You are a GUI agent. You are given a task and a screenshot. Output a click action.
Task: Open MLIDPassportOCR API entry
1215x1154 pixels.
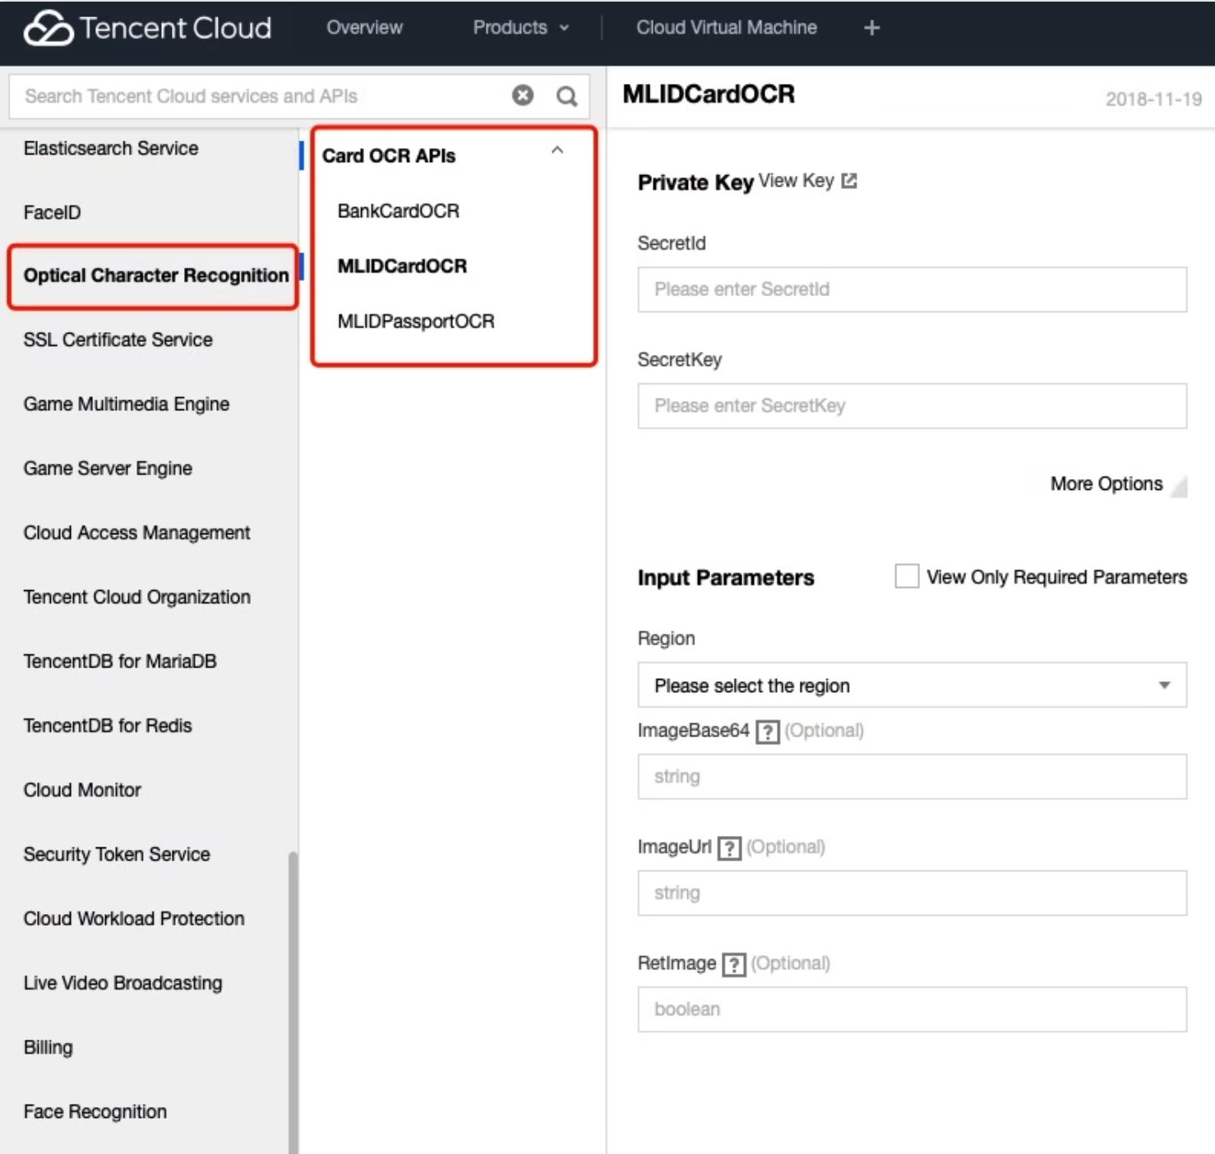click(x=416, y=321)
